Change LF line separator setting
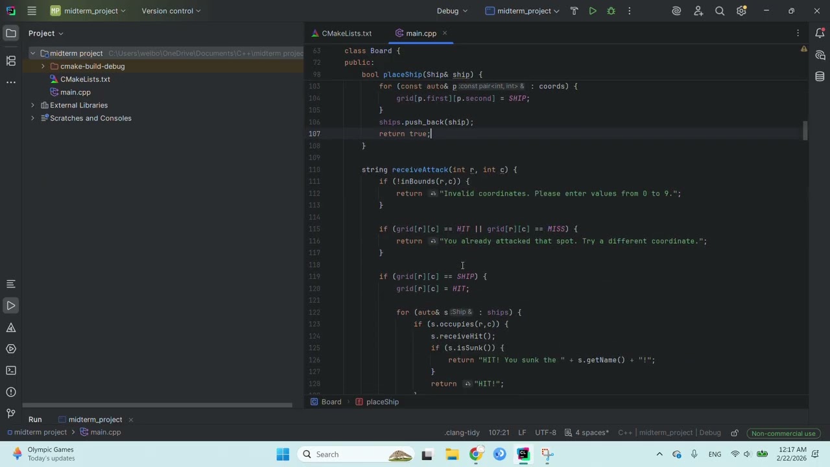 click(522, 433)
